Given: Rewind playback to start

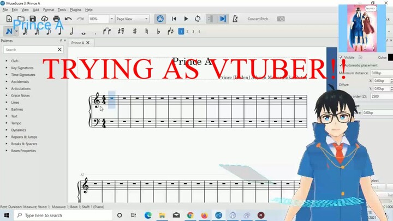Looking at the screenshot, I should pos(174,19).
